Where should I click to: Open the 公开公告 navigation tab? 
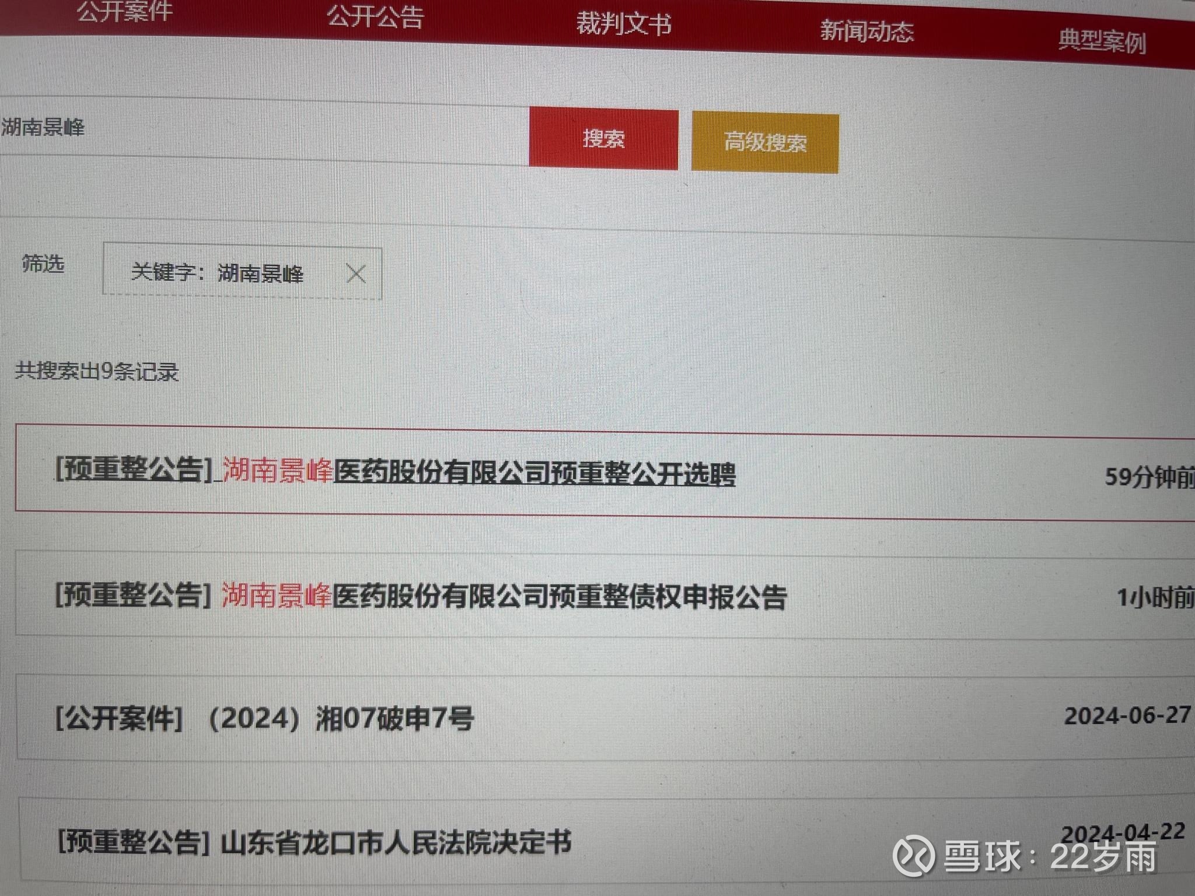[376, 17]
